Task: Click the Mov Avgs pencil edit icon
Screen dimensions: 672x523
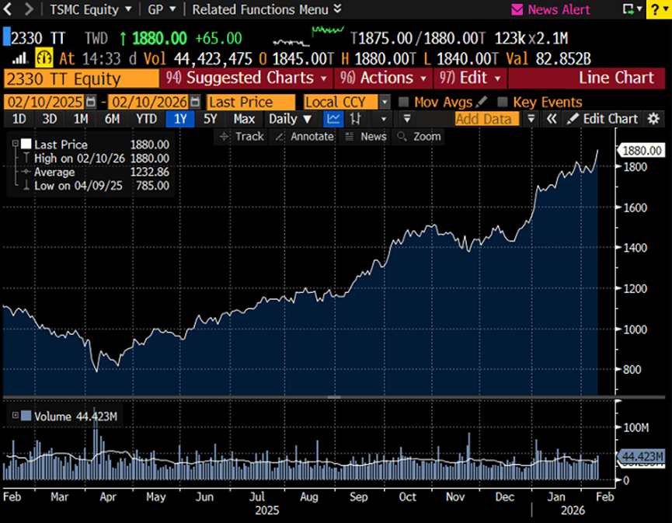Action: (482, 103)
